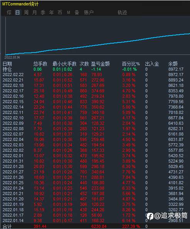Click the 总手数 column header

(40, 64)
